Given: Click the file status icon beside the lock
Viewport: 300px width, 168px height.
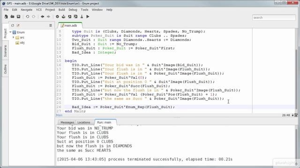Looking at the screenshot, I should pos(296,115).
